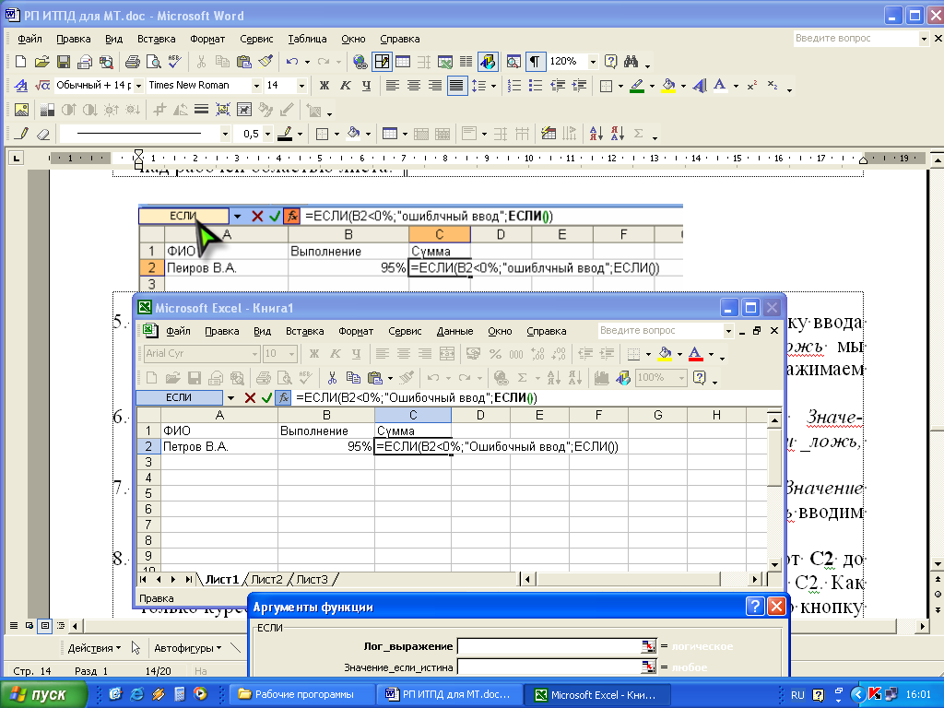The height and width of the screenshot is (708, 944).
Task: Sort ascending icon in Word tables toolbar
Action: [x=596, y=134]
